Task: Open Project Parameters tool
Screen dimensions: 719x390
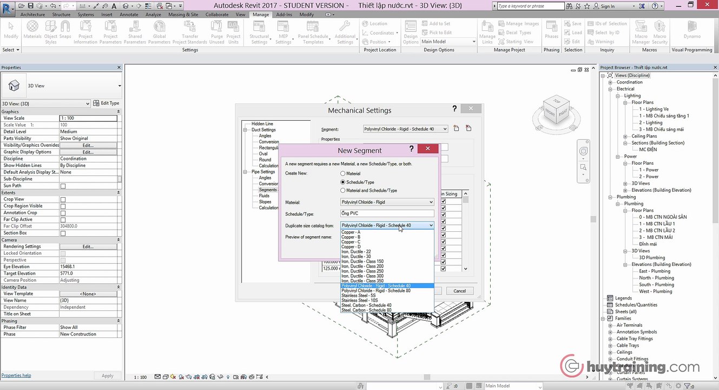Action: (110, 31)
